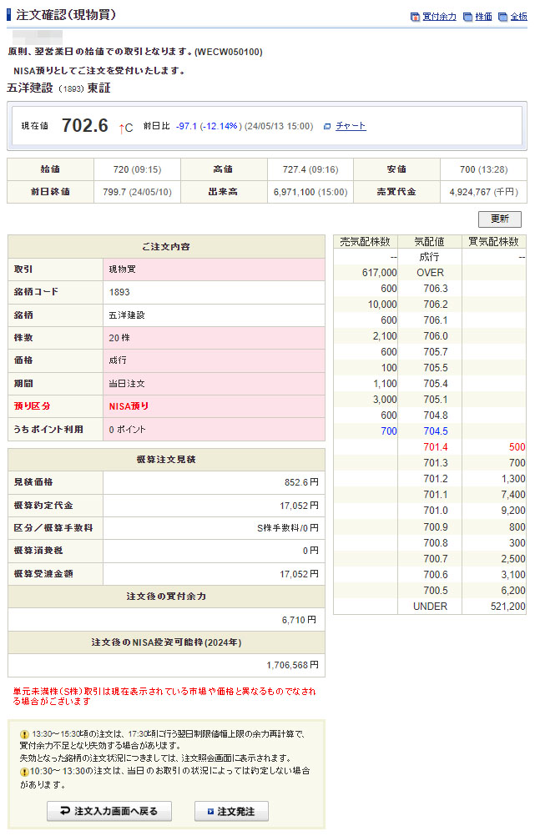Click the icon next to 株価
Viewport: 535px width, 836px height.
468,17
